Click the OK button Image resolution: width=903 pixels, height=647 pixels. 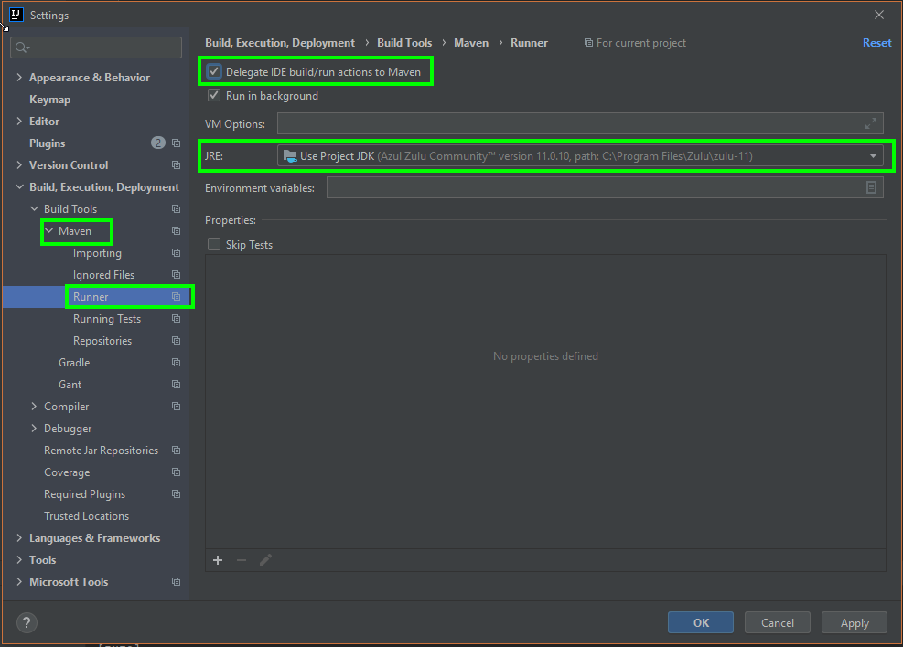click(701, 622)
